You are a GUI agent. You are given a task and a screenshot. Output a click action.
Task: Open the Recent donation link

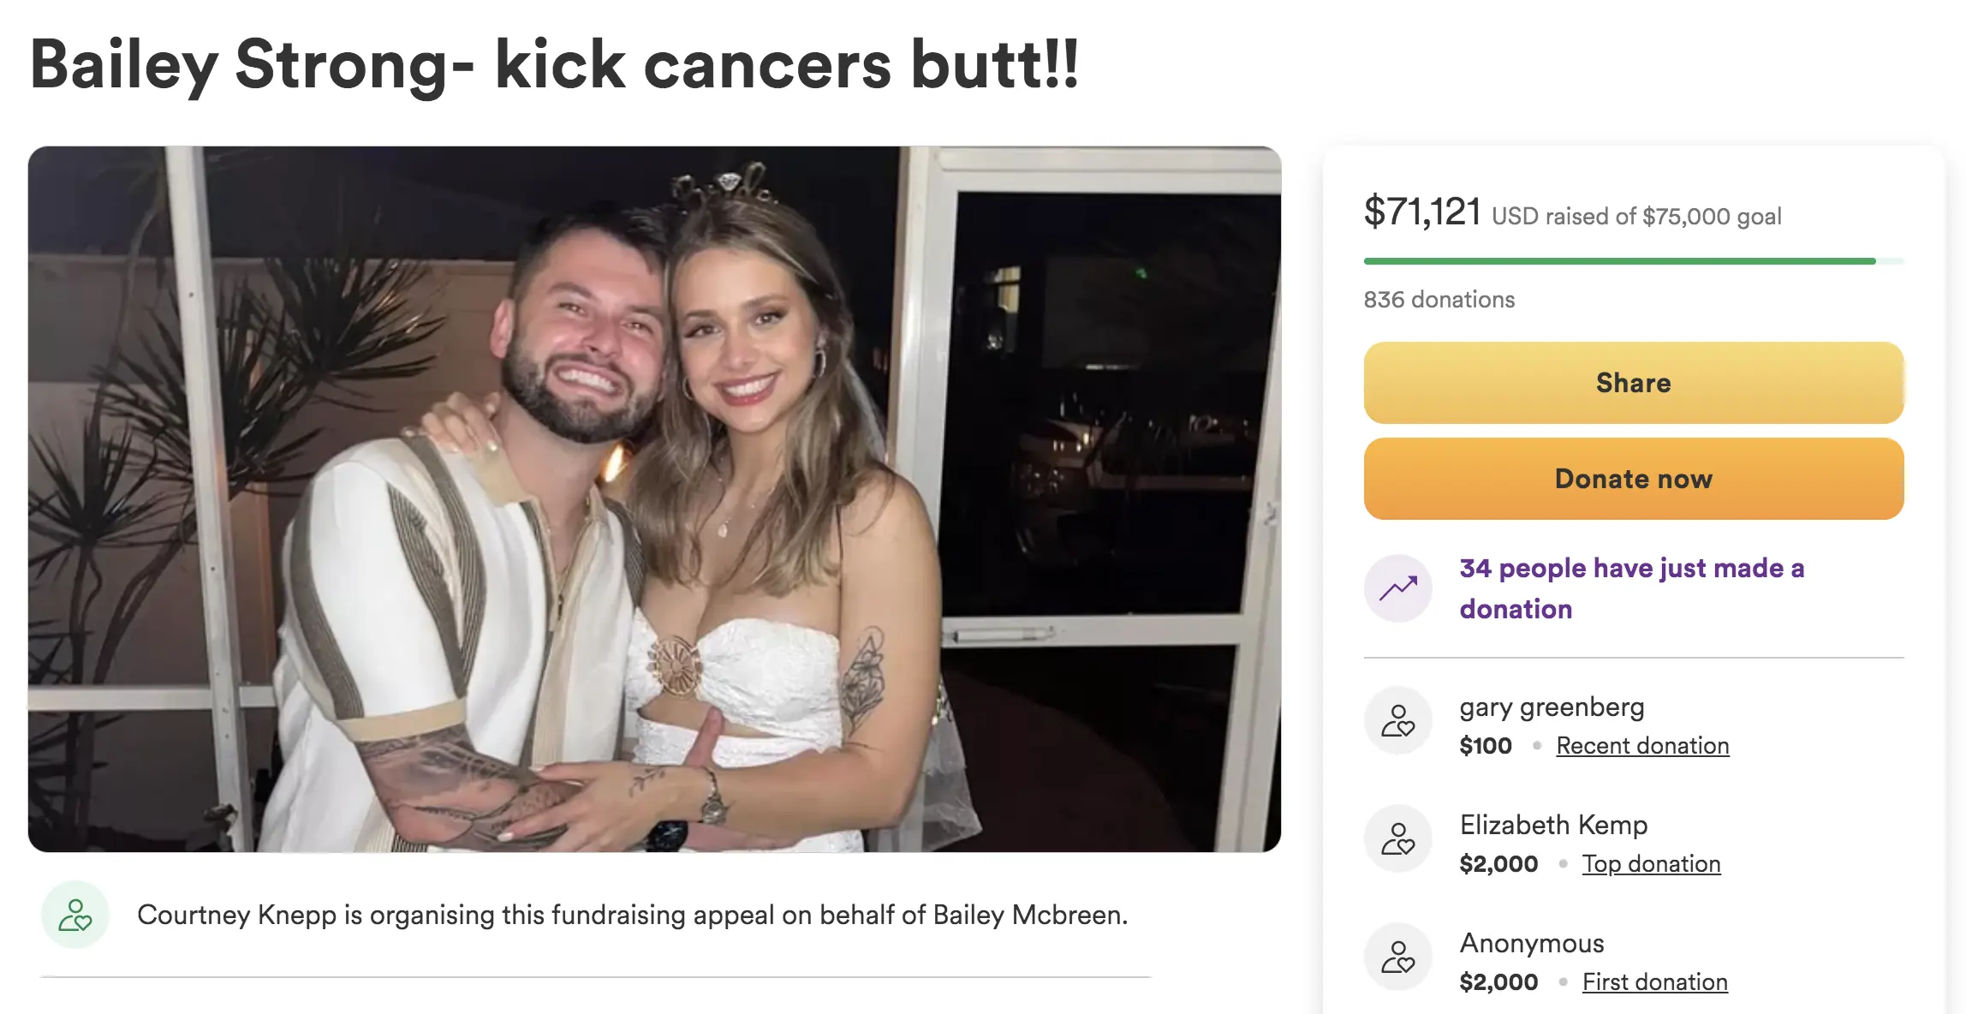click(1642, 746)
